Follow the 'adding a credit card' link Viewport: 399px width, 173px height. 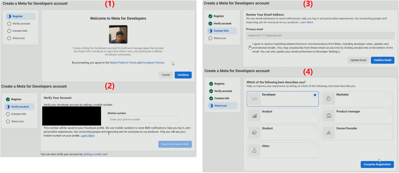(x=95, y=154)
